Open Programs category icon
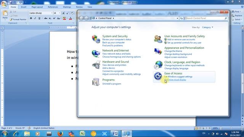 96,82
